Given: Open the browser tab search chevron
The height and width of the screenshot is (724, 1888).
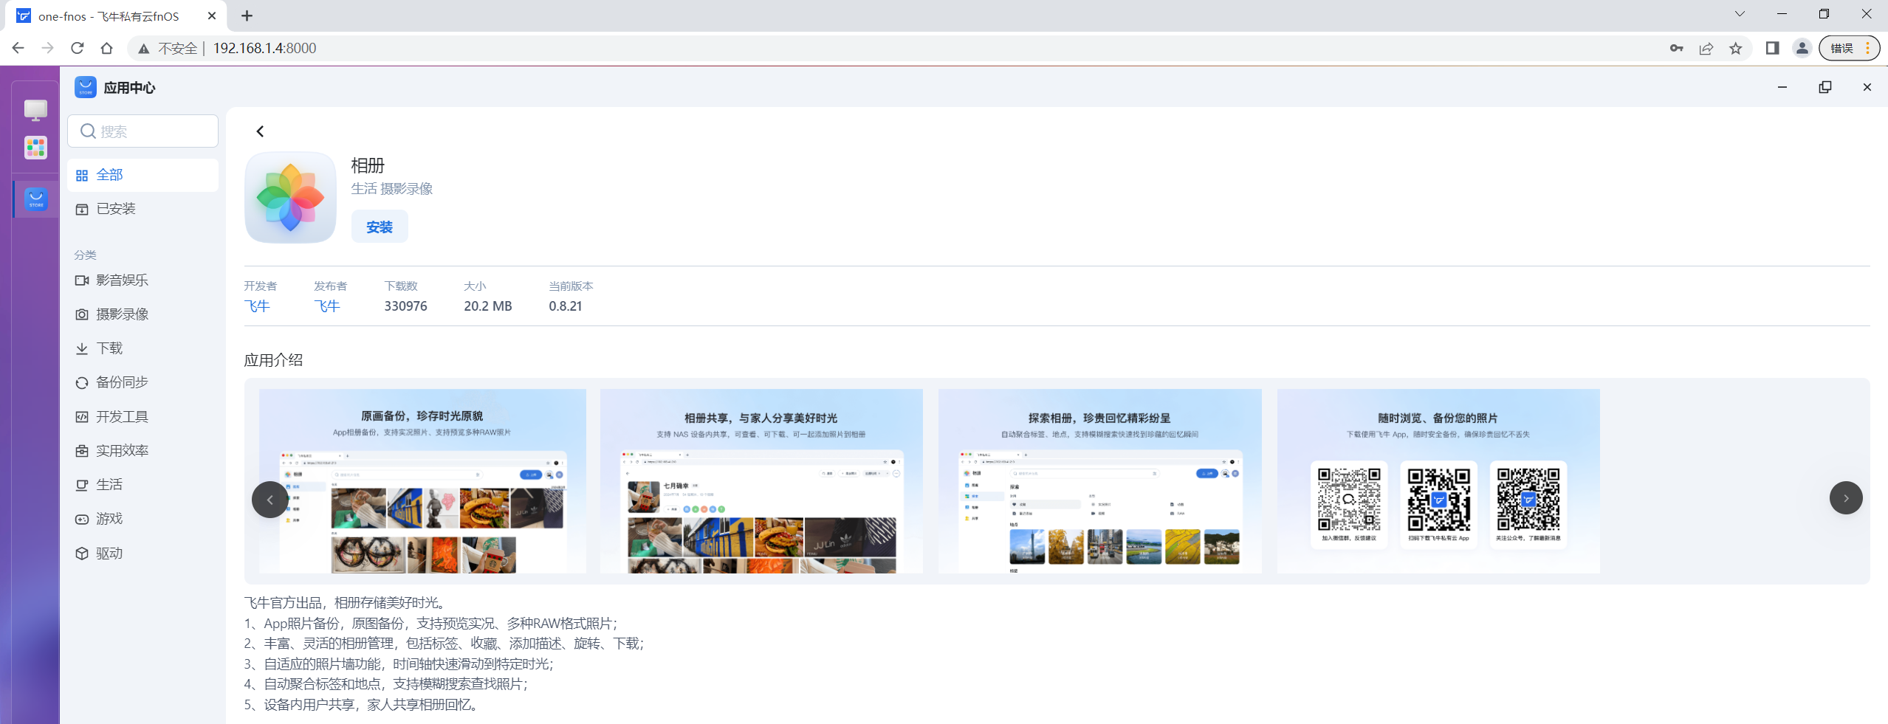Looking at the screenshot, I should (1740, 14).
